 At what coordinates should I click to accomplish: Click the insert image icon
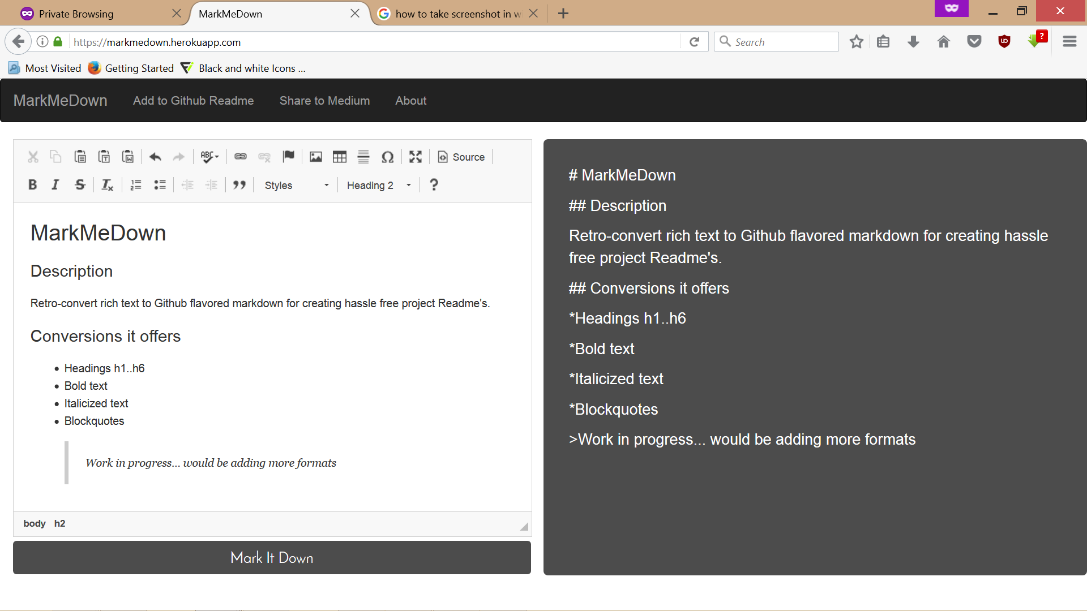point(315,157)
